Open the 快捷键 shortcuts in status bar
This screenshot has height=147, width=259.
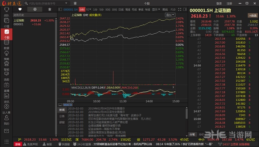(64, 144)
